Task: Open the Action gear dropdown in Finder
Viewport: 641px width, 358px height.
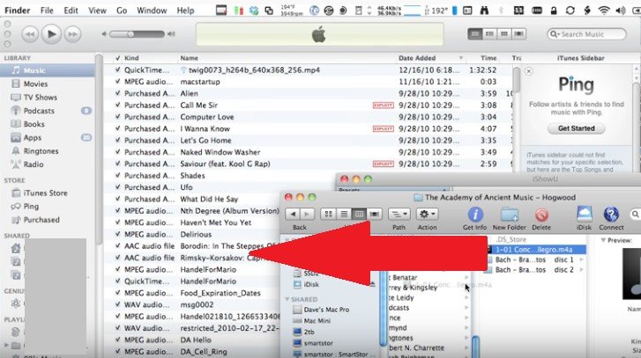Action: (428, 214)
